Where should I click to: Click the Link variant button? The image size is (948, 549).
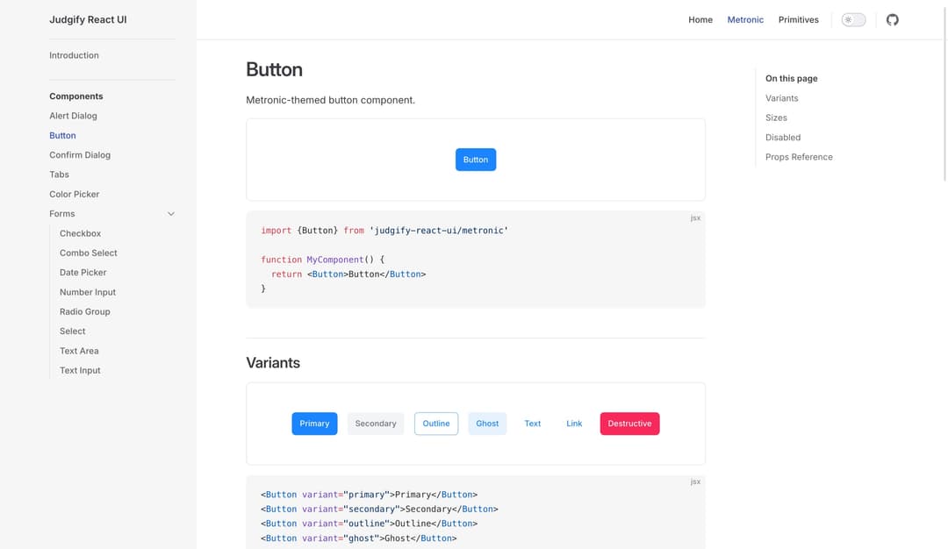point(574,424)
